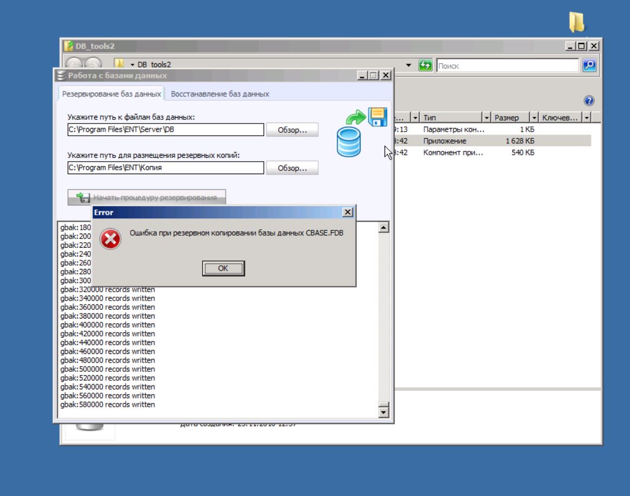Select the file row Параметры кон... 1 КБ

click(x=492, y=129)
